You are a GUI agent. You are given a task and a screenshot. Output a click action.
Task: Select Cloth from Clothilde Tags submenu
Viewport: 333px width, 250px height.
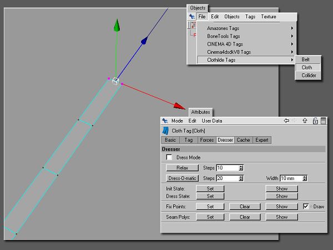coord(307,67)
